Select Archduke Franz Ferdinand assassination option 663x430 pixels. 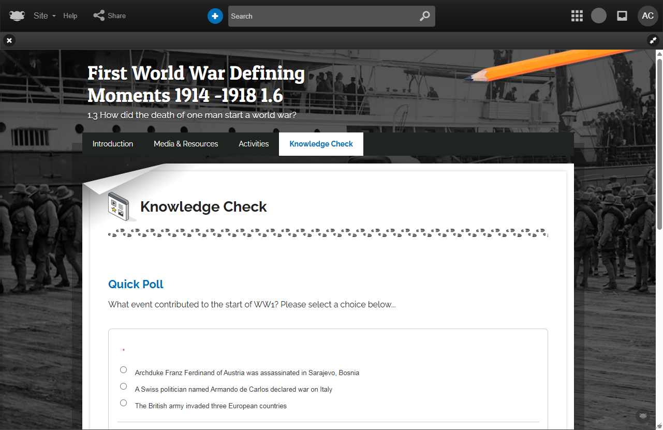123,369
